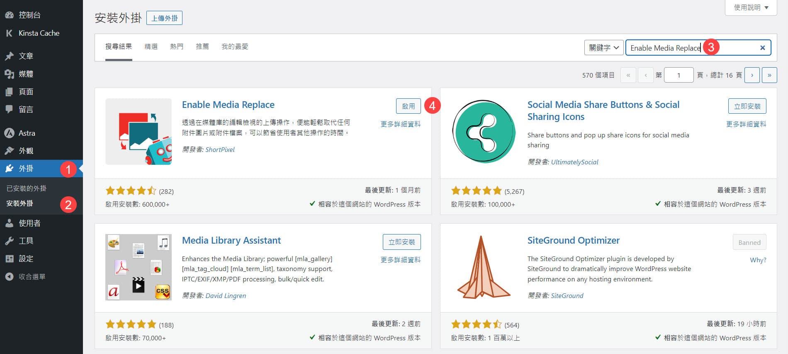Open 安裝外掛 submenu item
The width and height of the screenshot is (788, 354).
point(19,203)
